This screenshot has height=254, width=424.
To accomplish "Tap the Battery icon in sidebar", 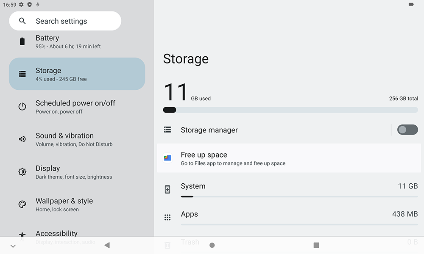I will (x=22, y=41).
